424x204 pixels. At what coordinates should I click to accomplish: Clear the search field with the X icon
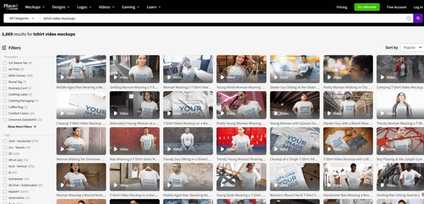point(408,18)
